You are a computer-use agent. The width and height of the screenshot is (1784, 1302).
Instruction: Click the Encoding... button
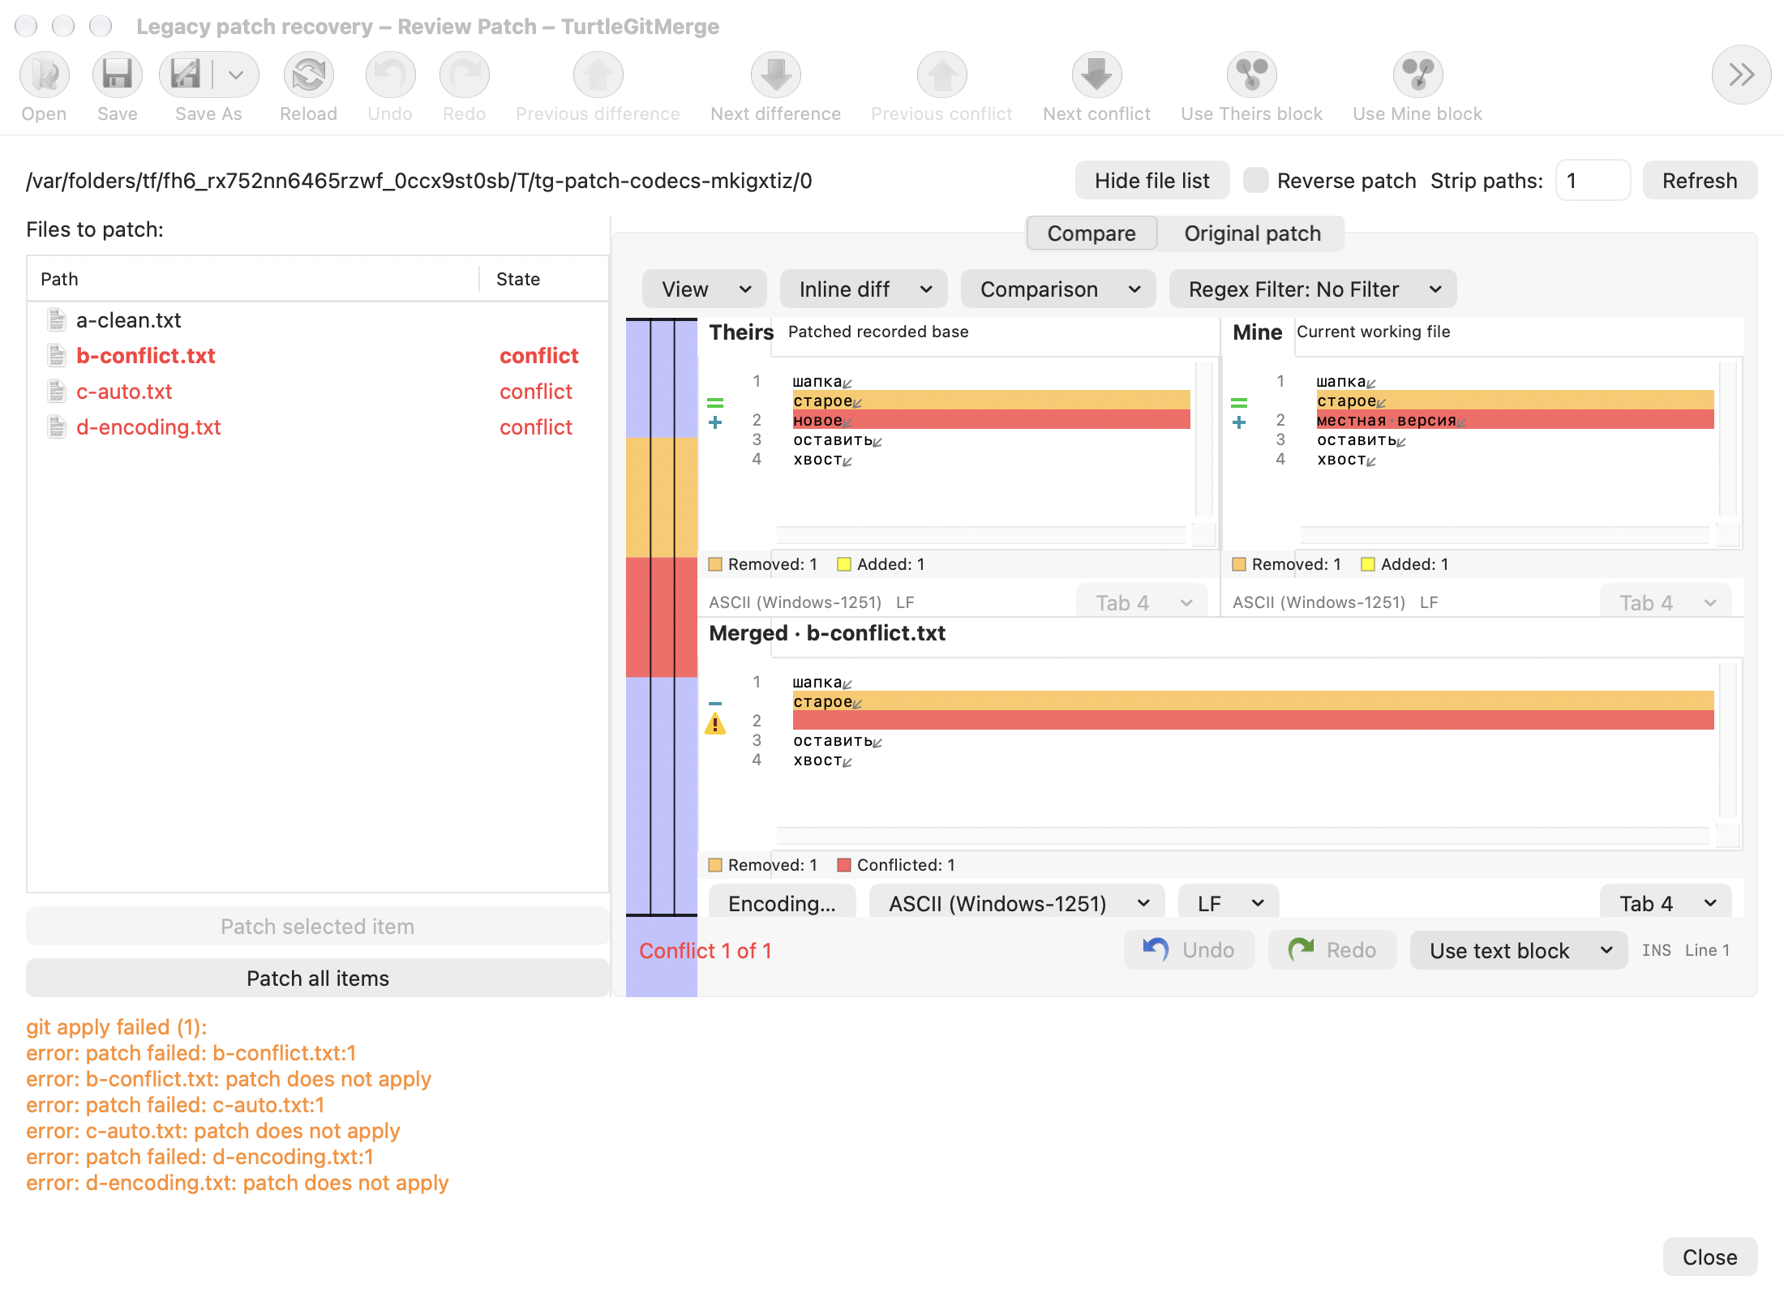(782, 902)
